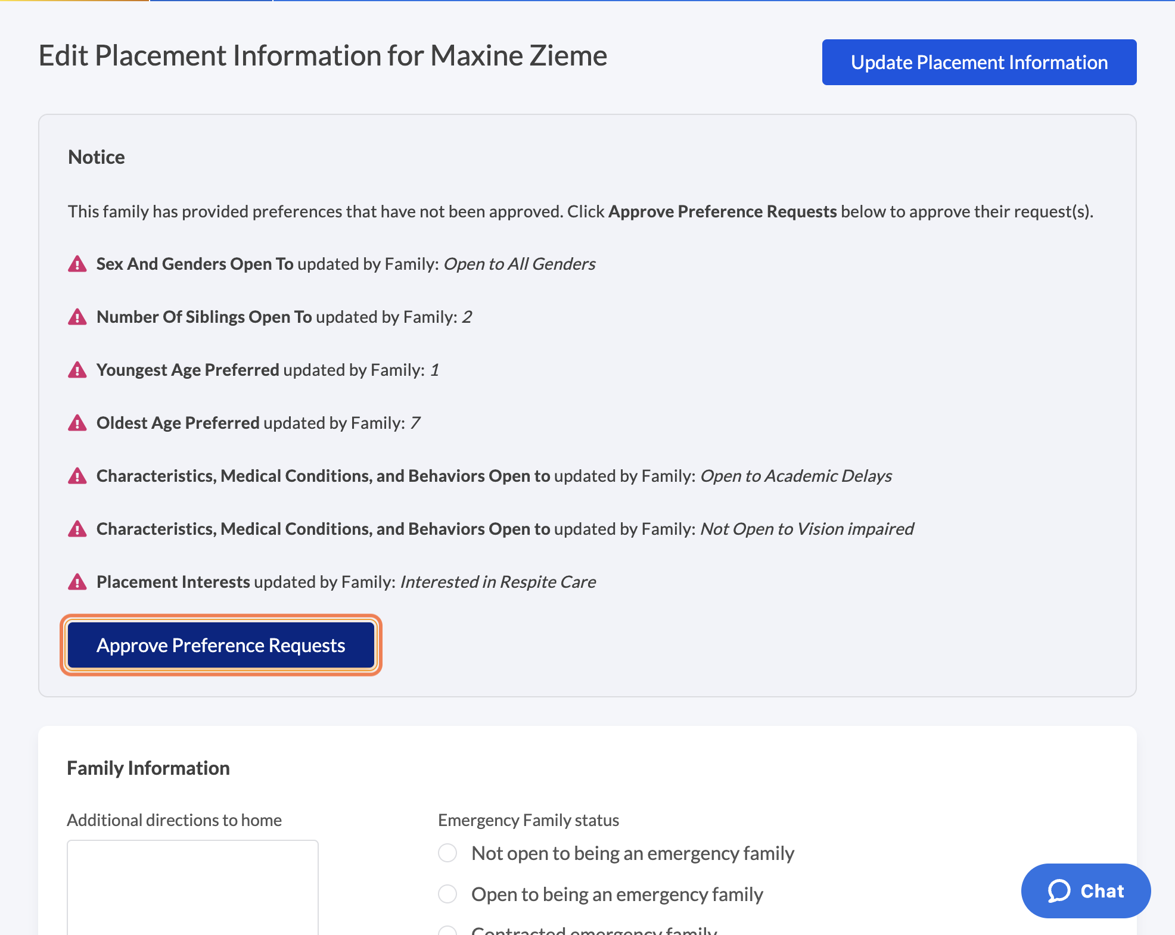
Task: Click the Interested in Respite Care text
Action: pyautogui.click(x=498, y=582)
